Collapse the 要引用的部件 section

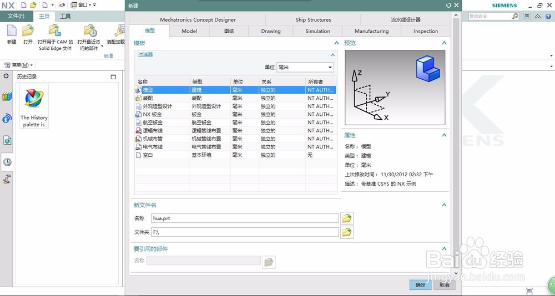click(x=444, y=249)
